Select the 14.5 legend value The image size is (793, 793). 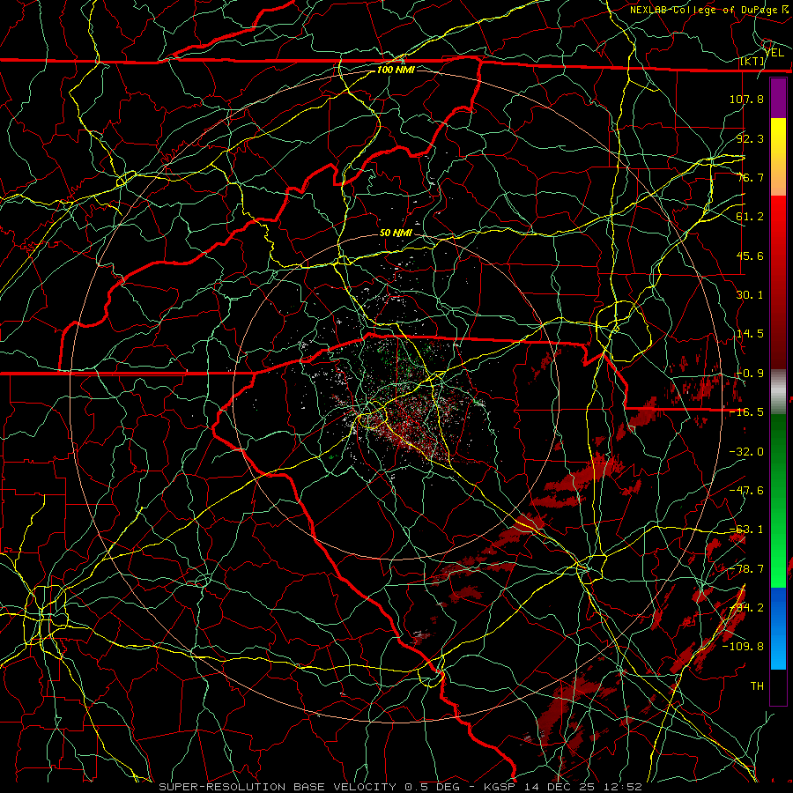pyautogui.click(x=750, y=334)
